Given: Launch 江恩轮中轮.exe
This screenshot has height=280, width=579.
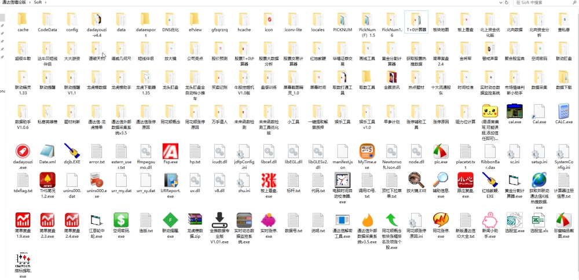Looking at the screenshot, I should coord(96,220).
